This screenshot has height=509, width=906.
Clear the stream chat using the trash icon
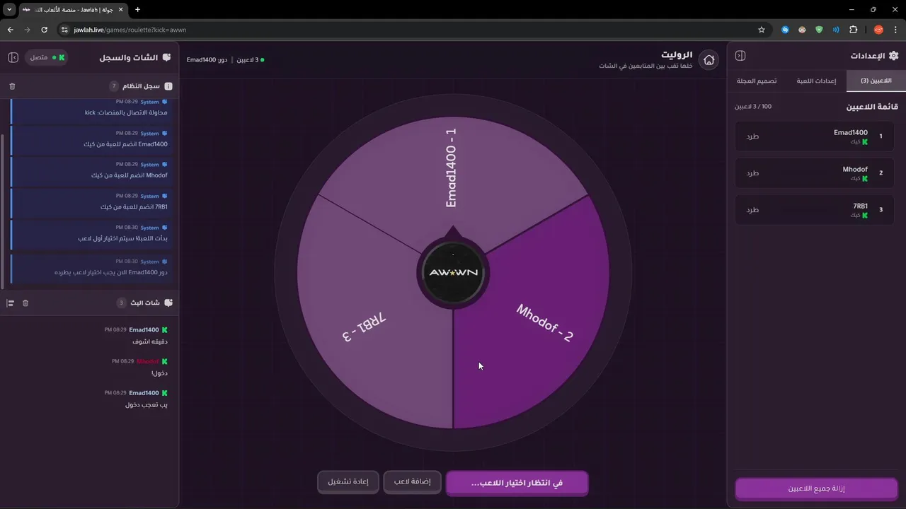25,303
